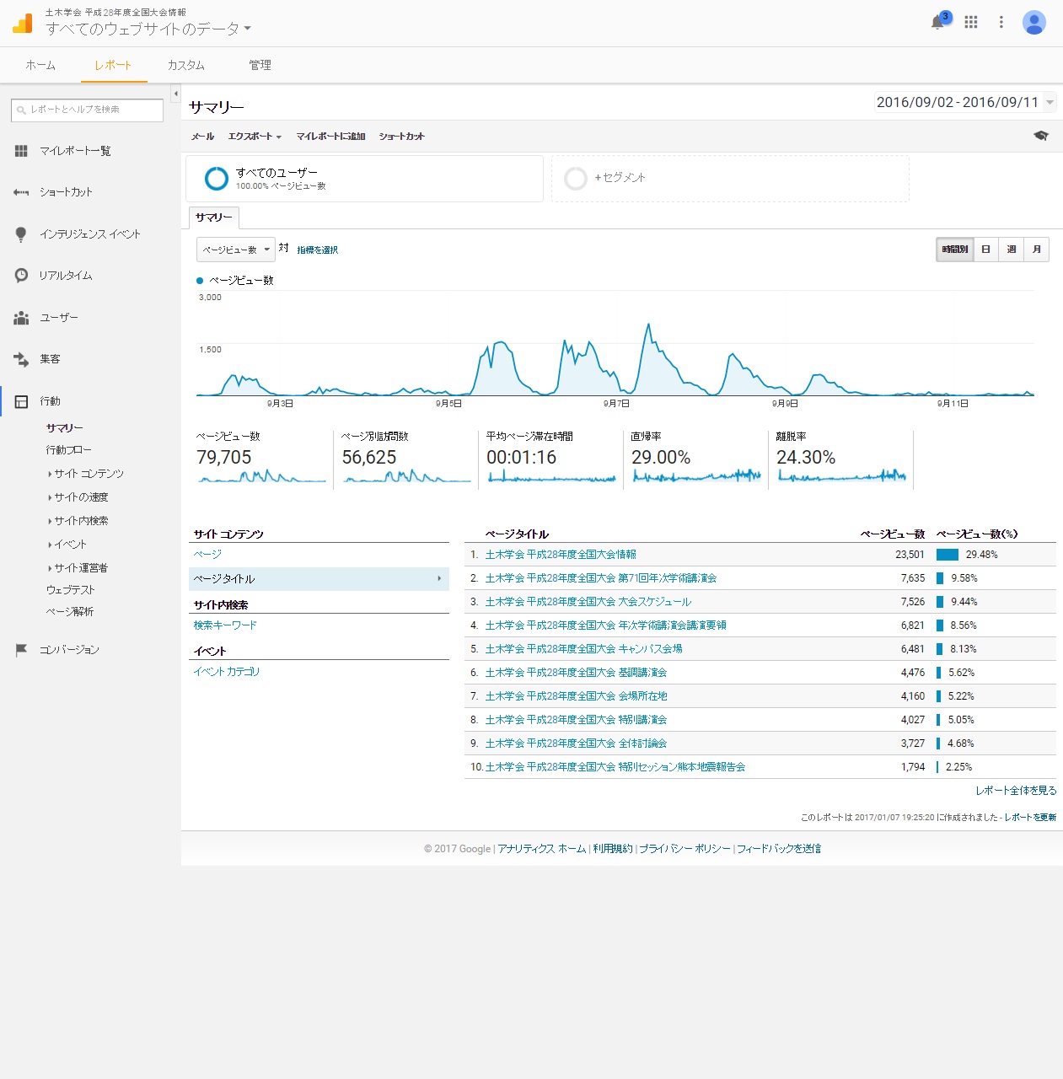Open the Google apps grid icon
The width and height of the screenshot is (1063, 1079).
(x=971, y=23)
